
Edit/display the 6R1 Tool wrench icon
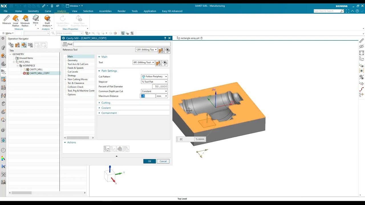(165, 63)
